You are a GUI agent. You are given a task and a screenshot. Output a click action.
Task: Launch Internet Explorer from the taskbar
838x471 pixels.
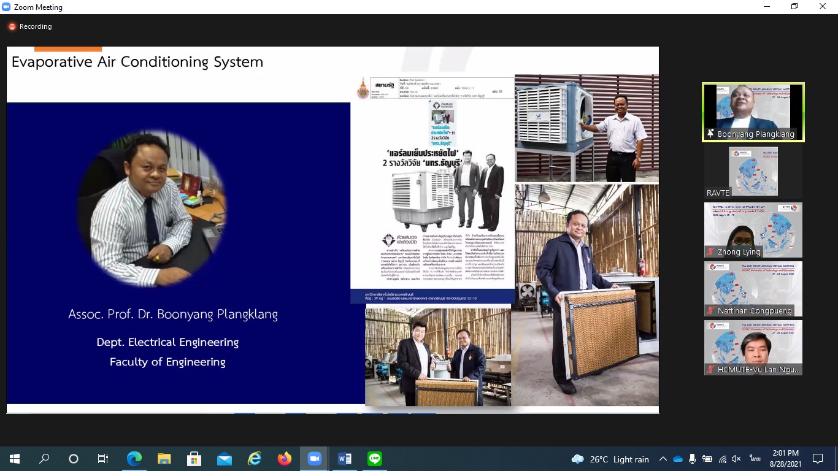[254, 459]
